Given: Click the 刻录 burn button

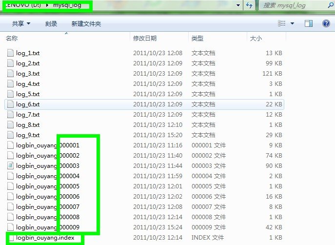Looking at the screenshot, I should tap(51, 23).
